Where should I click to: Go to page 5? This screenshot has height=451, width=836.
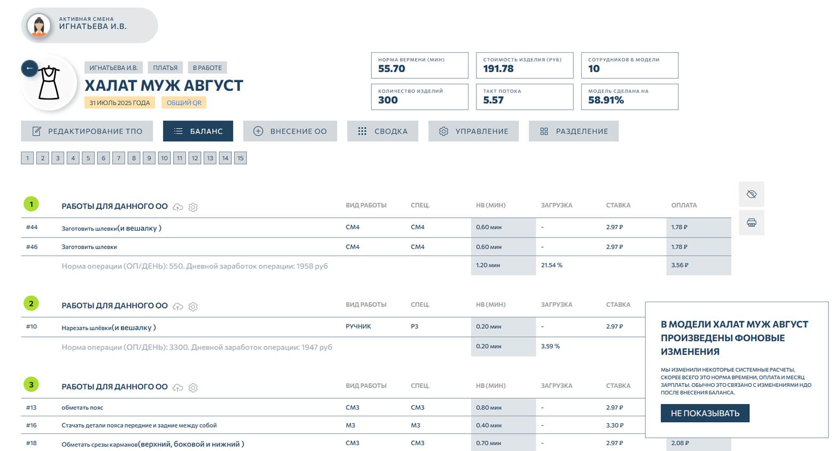[x=88, y=158]
